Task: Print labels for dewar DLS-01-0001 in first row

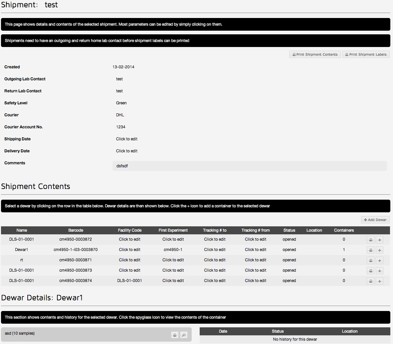Action: 370,239
